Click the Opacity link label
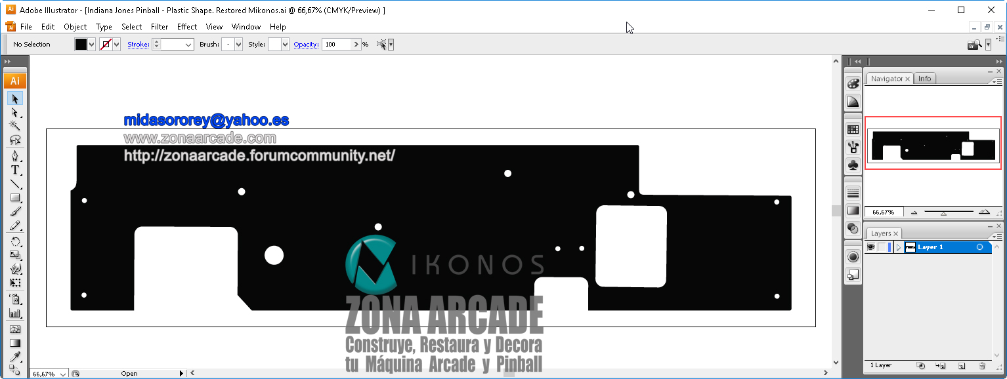This screenshot has width=1007, height=379. click(x=306, y=45)
